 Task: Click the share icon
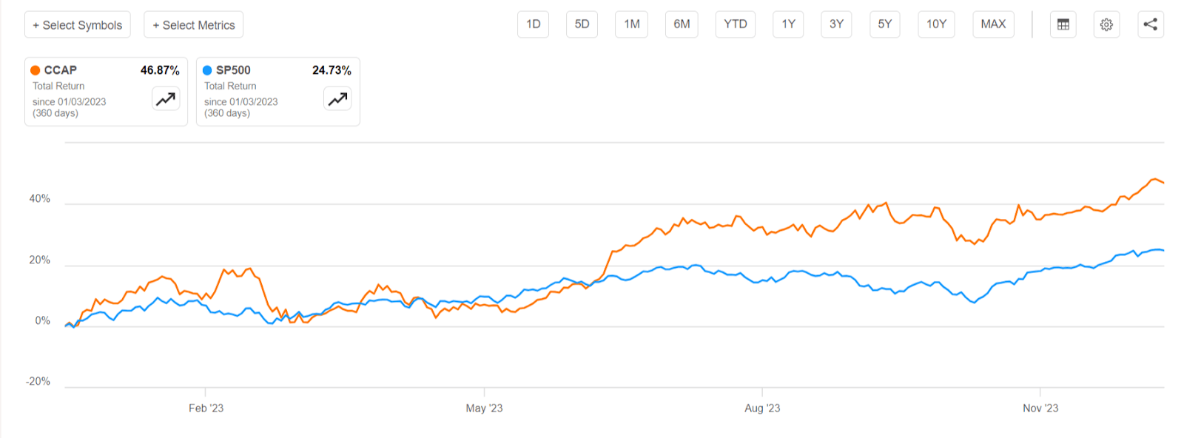click(x=1150, y=24)
